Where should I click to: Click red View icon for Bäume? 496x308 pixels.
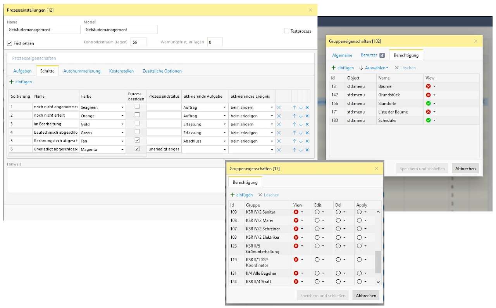pos(428,86)
